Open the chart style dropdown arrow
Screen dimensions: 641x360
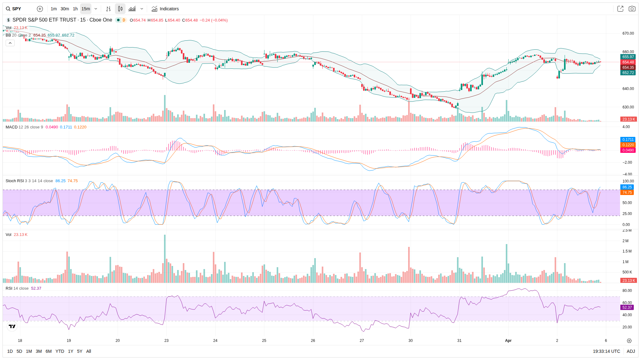tap(142, 9)
